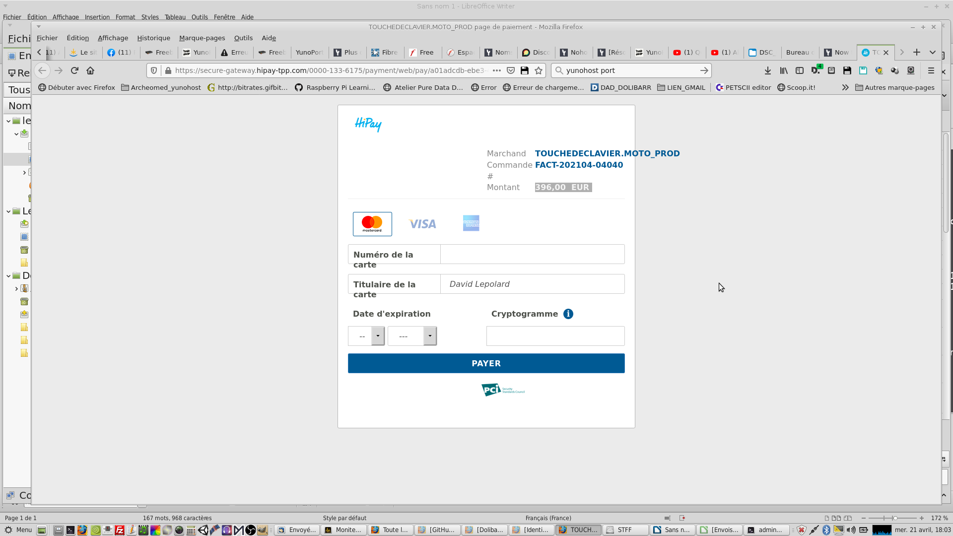953x536 pixels.
Task: Click the Cryptogramme info icon
Action: click(568, 314)
